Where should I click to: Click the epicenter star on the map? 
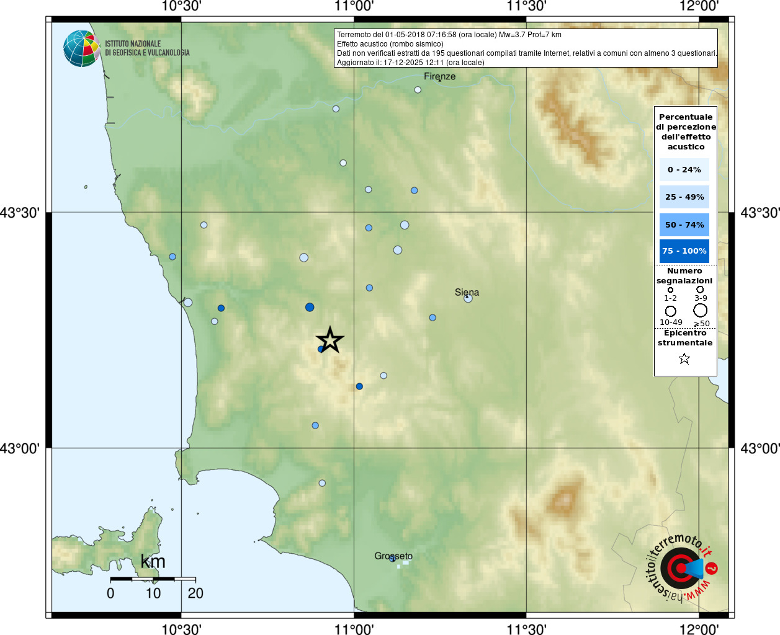tap(330, 340)
